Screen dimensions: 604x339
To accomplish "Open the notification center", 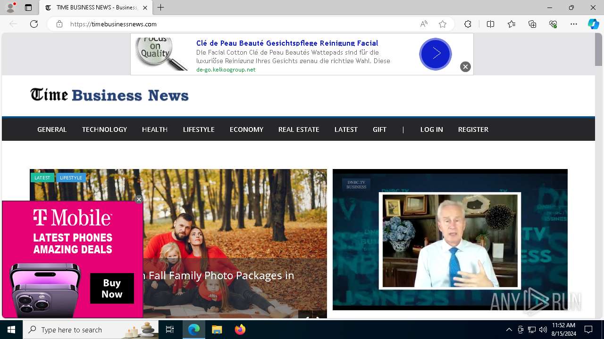I will [x=588, y=330].
